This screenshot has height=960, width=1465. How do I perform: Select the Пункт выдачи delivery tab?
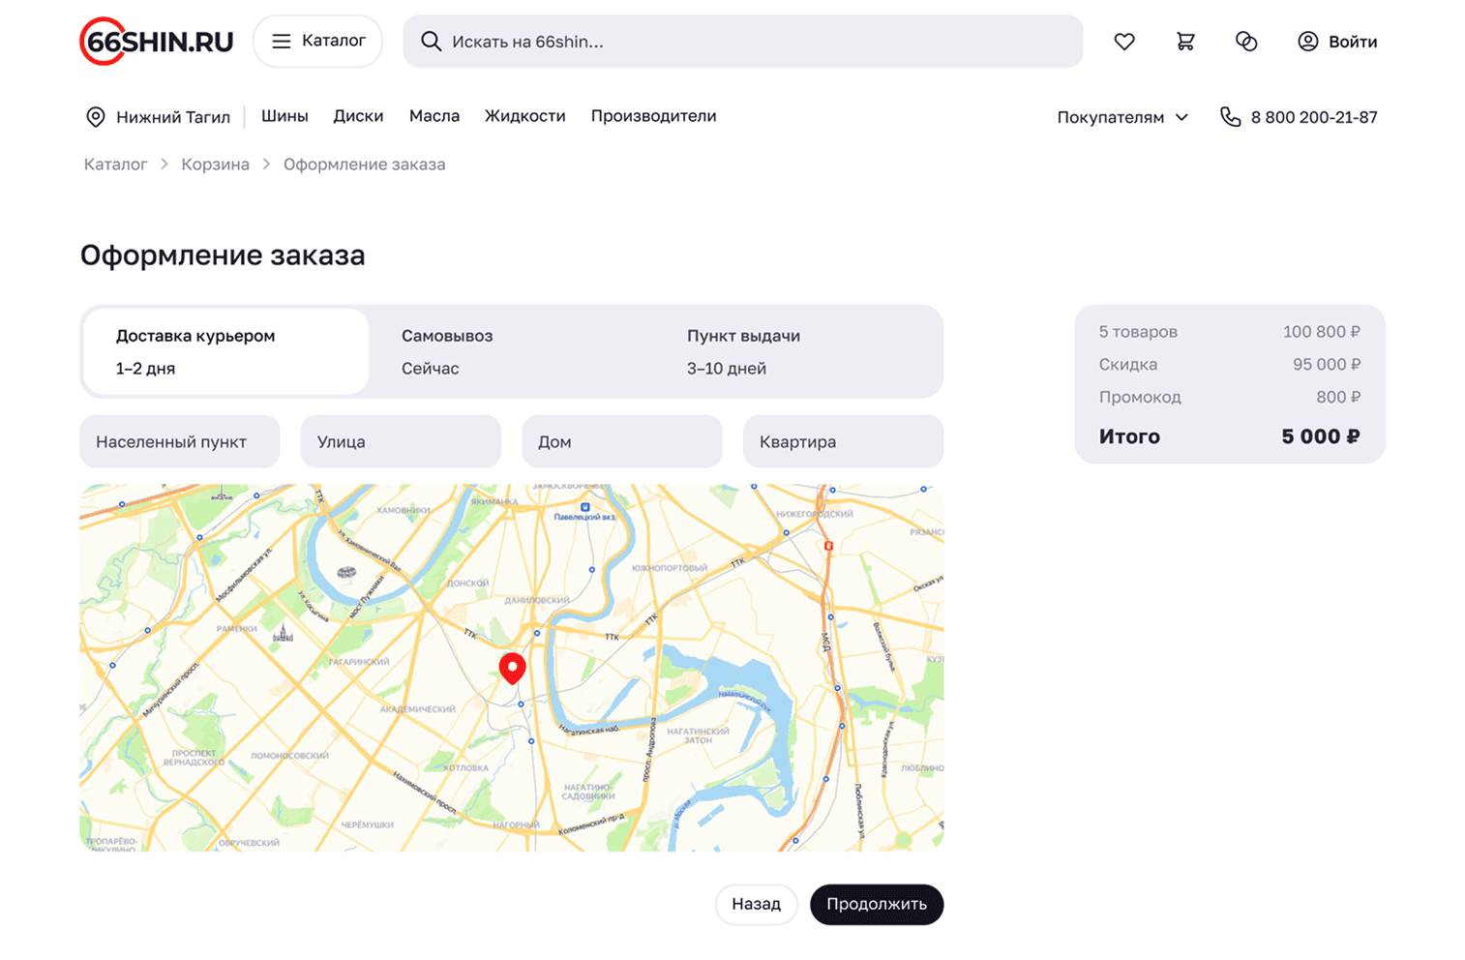797,351
